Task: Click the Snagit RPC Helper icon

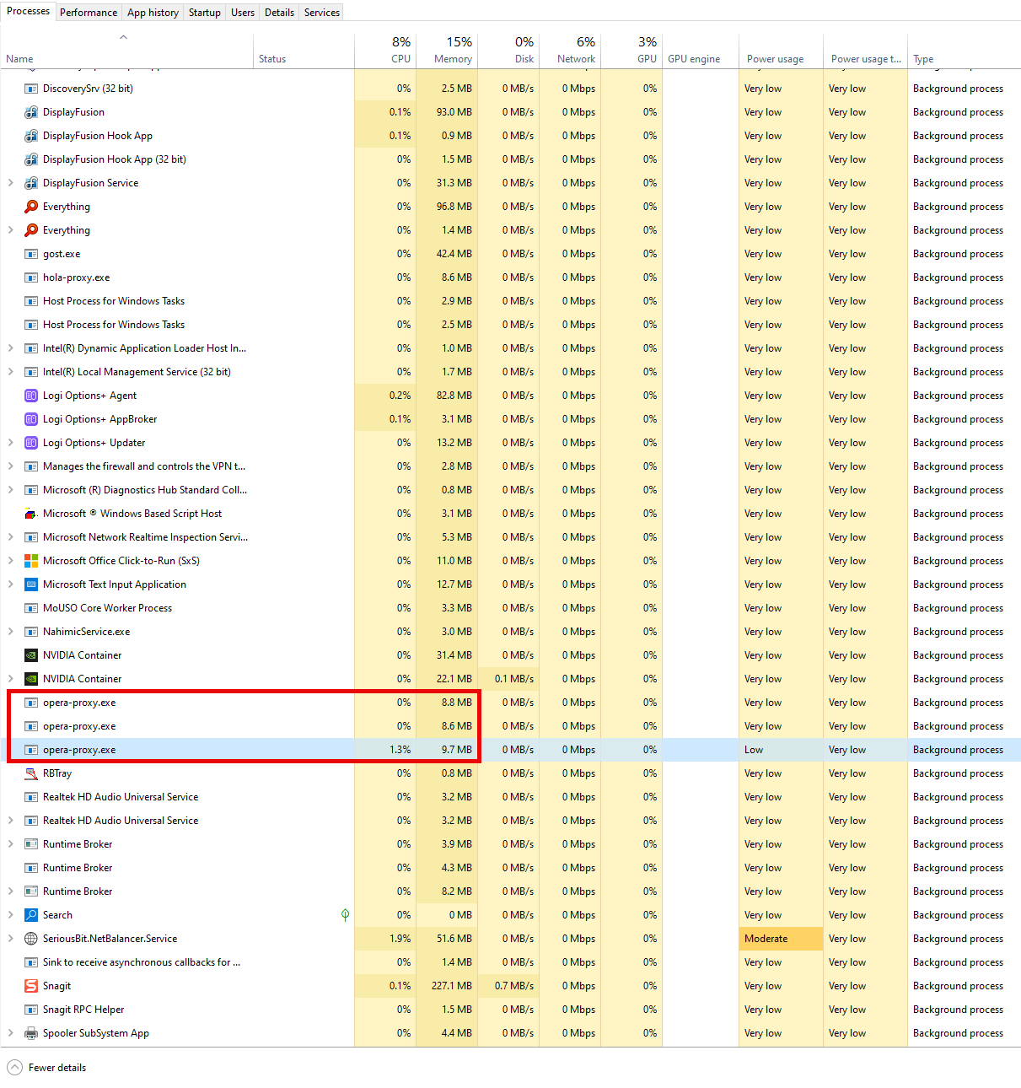Action: click(x=31, y=1010)
